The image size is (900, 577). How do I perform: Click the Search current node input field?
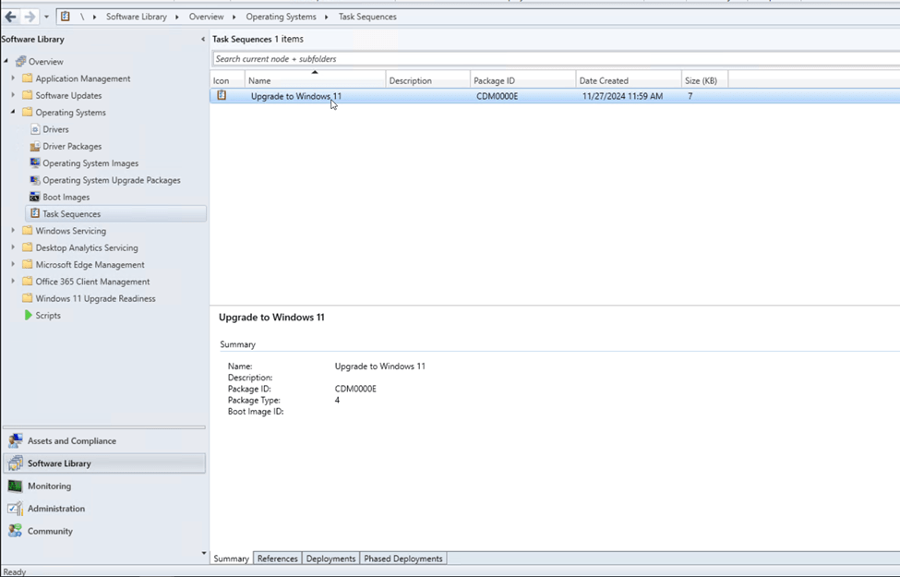[x=554, y=59]
